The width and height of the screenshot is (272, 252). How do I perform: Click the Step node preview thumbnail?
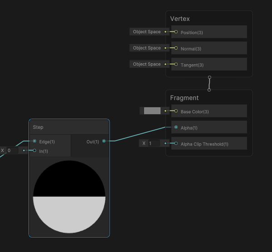(69, 197)
